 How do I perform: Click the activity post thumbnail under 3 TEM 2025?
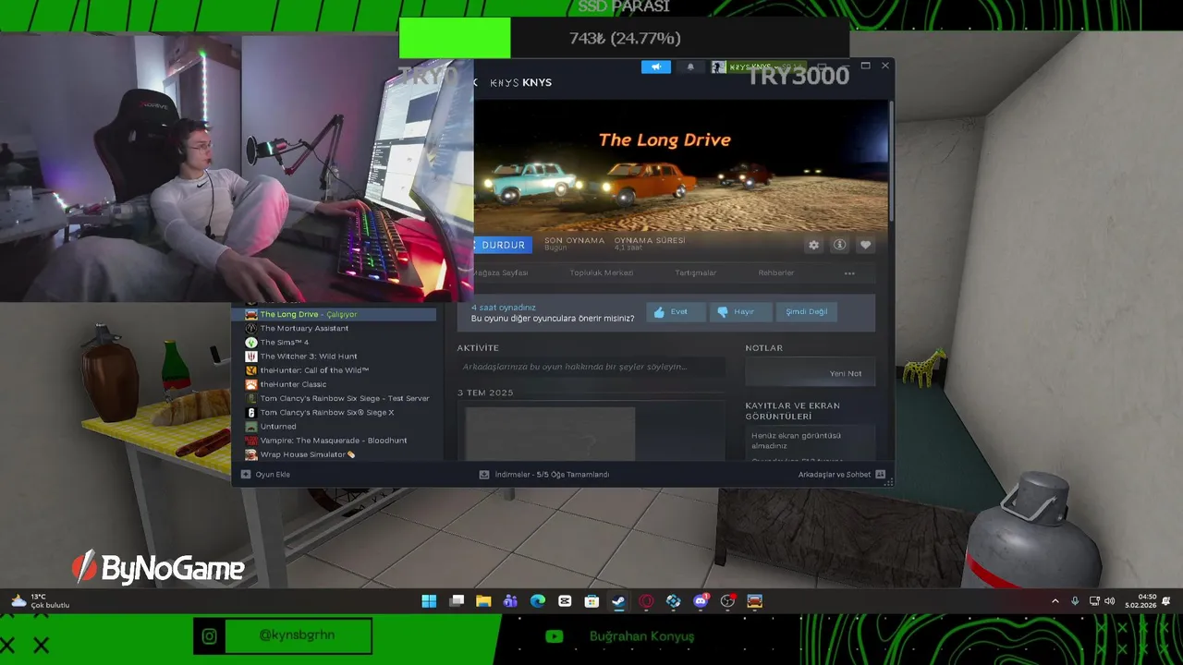(550, 433)
